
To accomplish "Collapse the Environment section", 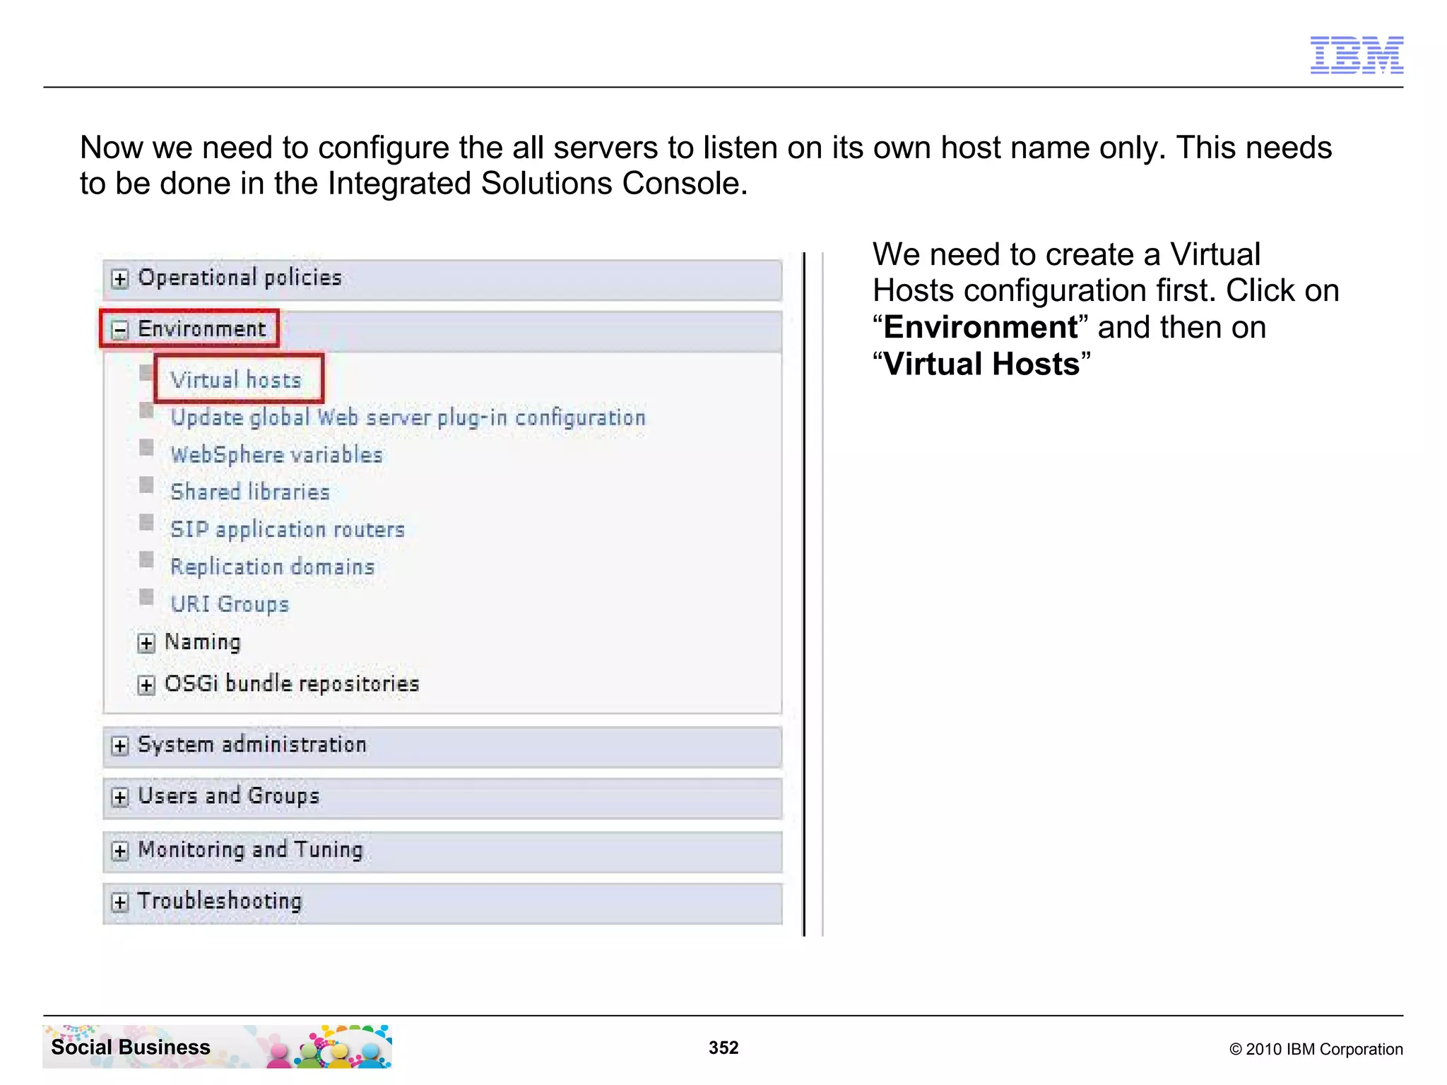I will tap(120, 330).
